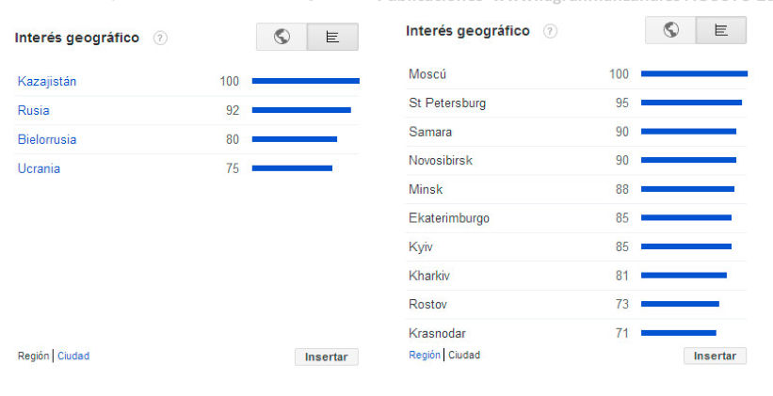Image resolution: width=773 pixels, height=396 pixels.
Task: Click the Kazajistán interest bar
Action: tap(305, 82)
